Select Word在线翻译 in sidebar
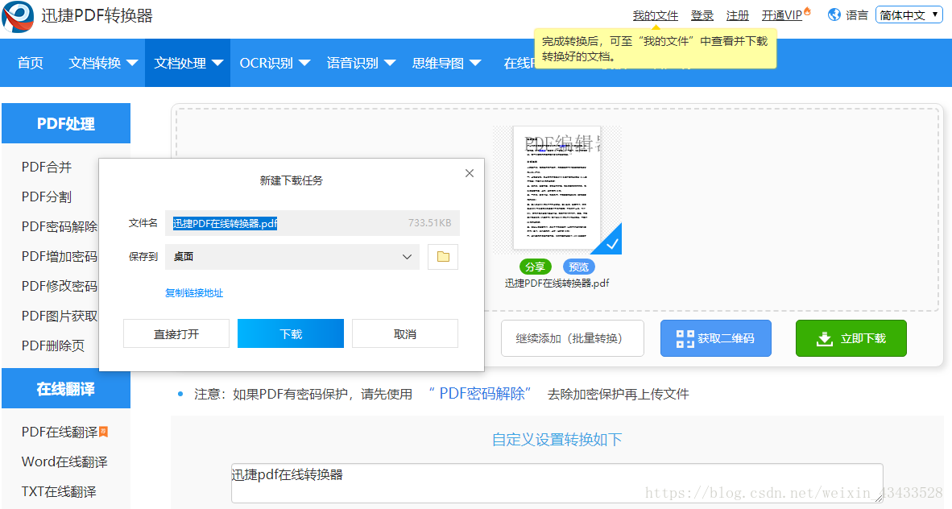The width and height of the screenshot is (952, 509). pos(64,461)
